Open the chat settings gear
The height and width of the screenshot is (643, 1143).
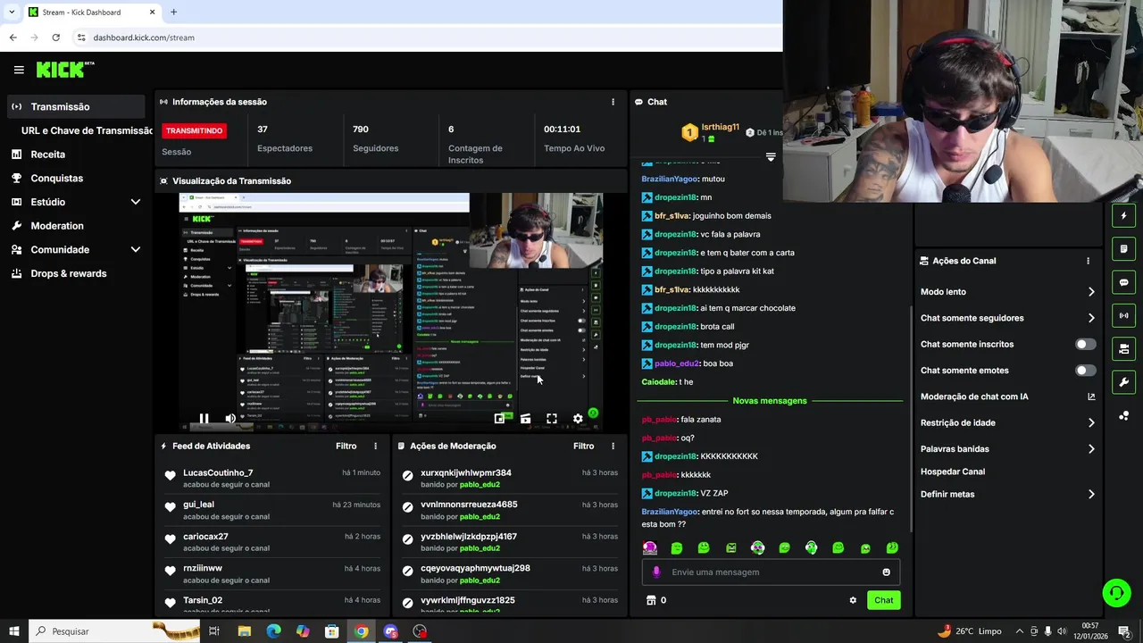pyautogui.click(x=853, y=600)
